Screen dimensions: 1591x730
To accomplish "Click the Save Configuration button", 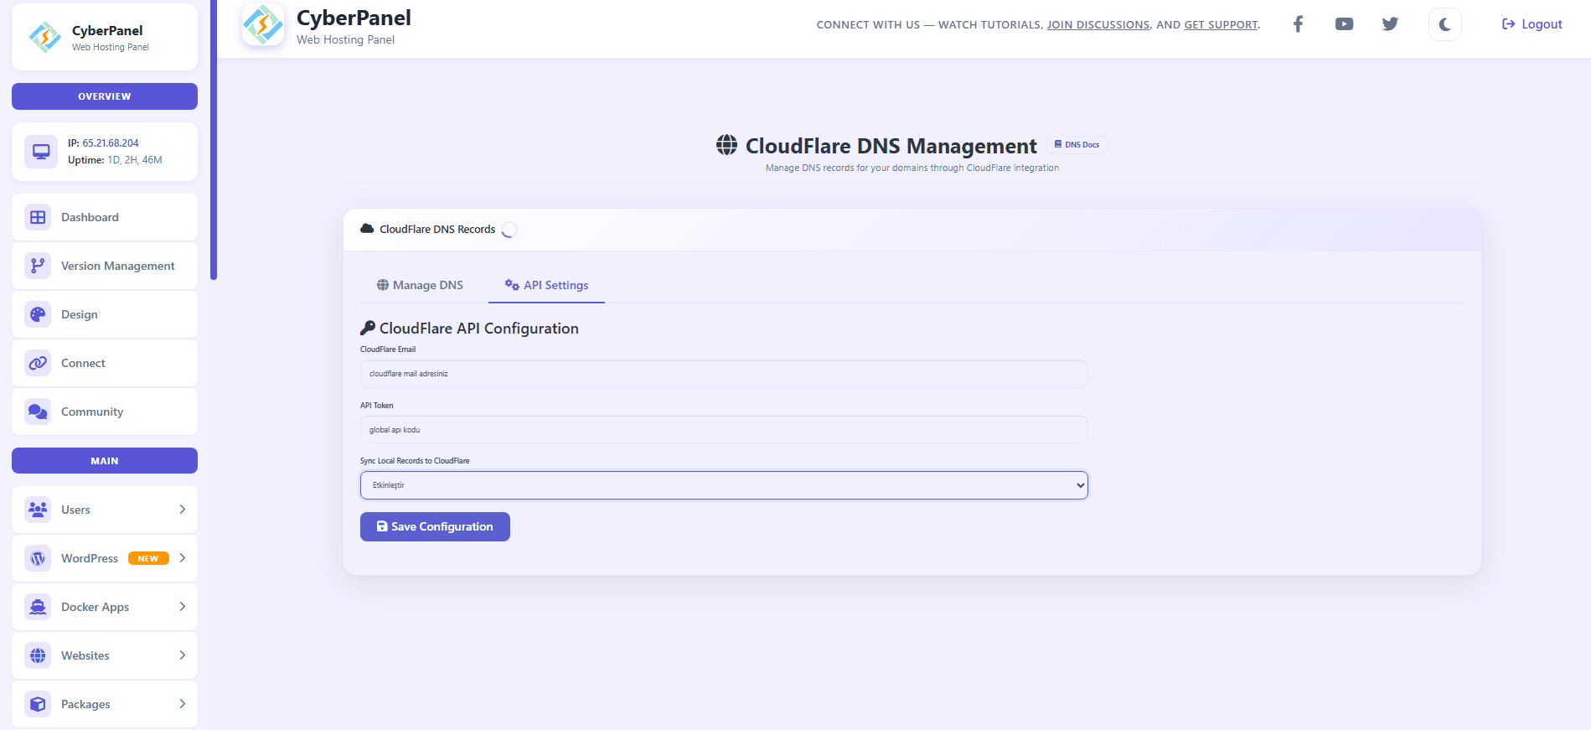I will 435,526.
